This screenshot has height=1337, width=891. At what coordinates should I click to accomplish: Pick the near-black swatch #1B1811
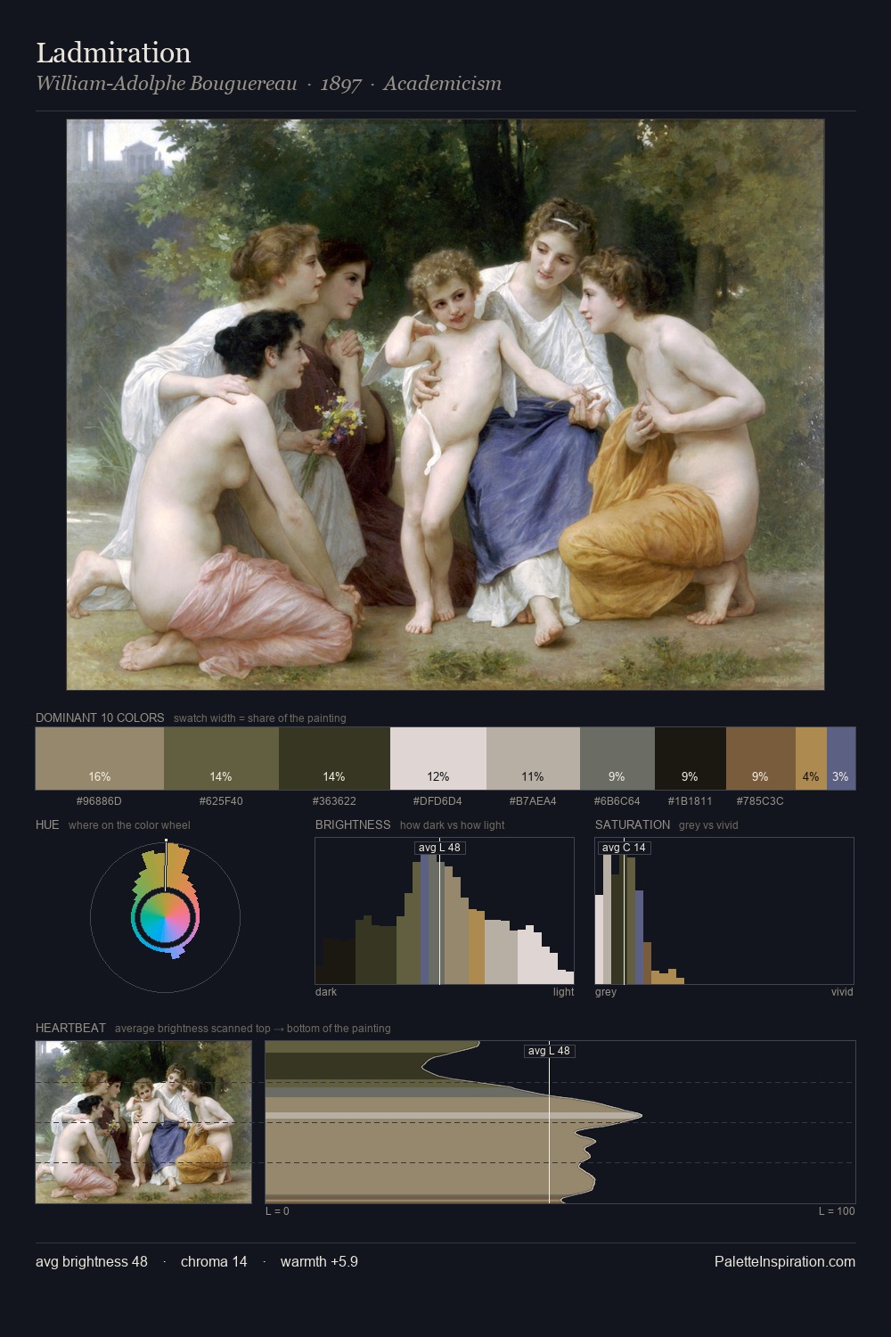click(x=691, y=759)
